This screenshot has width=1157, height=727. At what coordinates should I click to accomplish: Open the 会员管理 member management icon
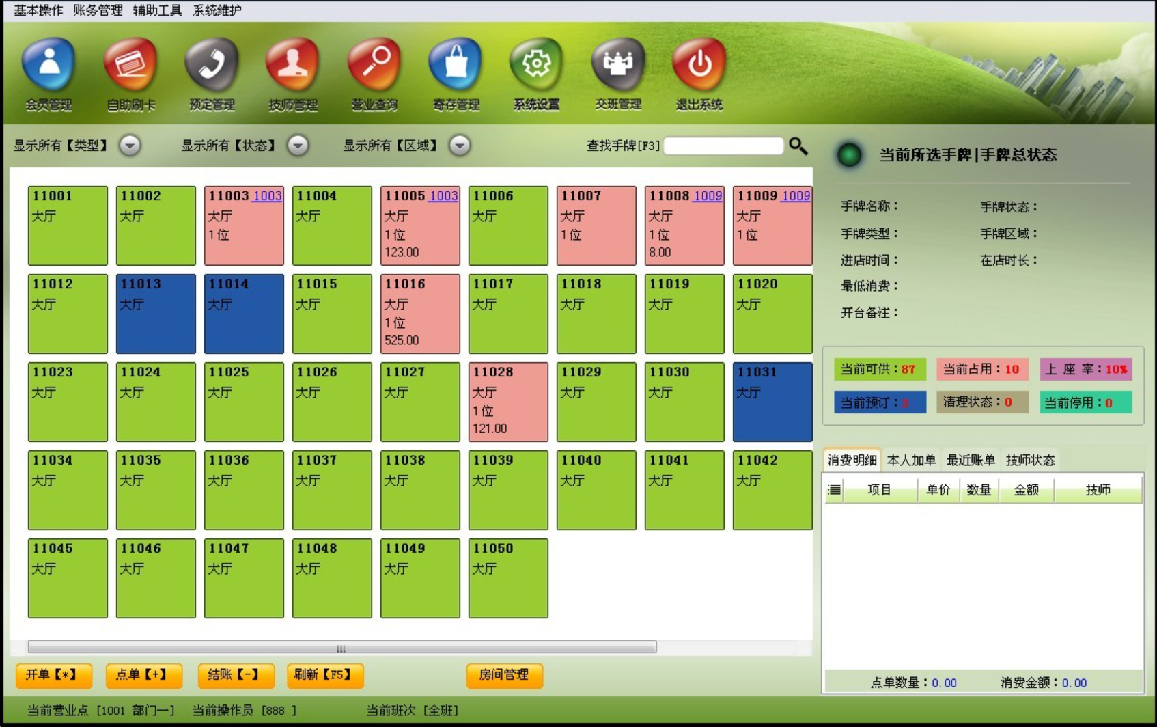(x=48, y=65)
